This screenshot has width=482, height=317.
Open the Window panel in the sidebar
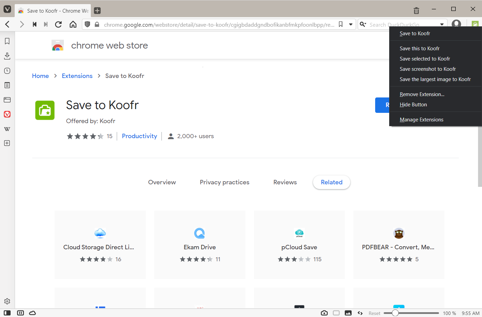(7, 100)
